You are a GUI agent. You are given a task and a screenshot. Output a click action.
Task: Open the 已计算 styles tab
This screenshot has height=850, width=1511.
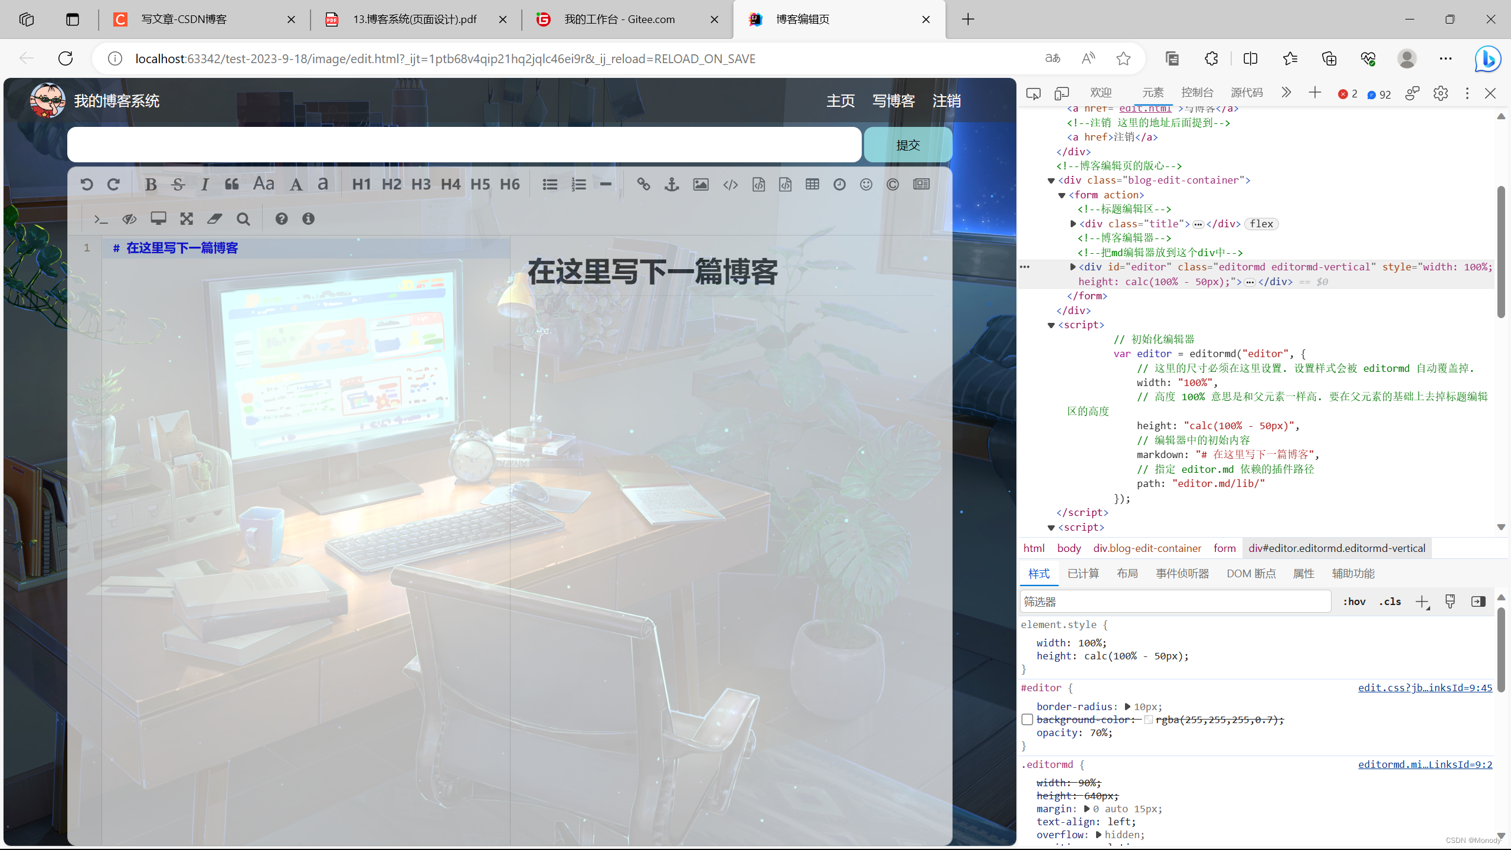pos(1083,574)
